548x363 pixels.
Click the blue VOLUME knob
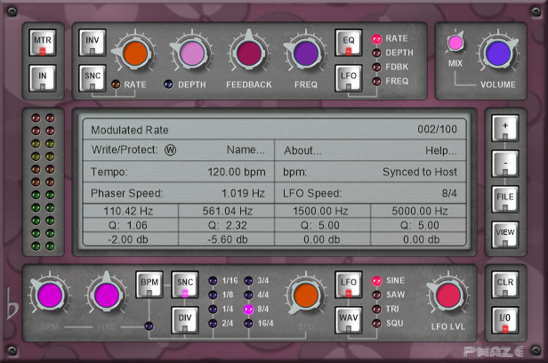[497, 54]
